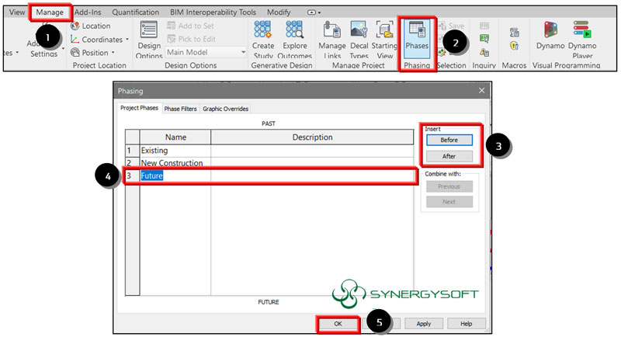
Task: Click the Description cell for Future
Action: 312,175
